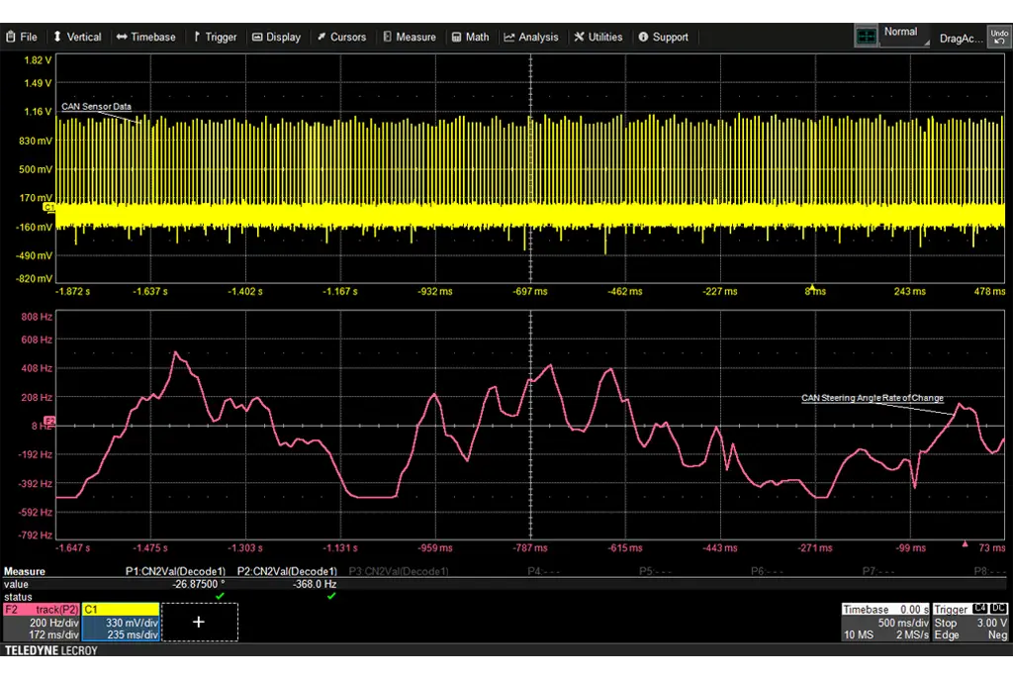Open the Trigger descriptor box

tap(969, 623)
